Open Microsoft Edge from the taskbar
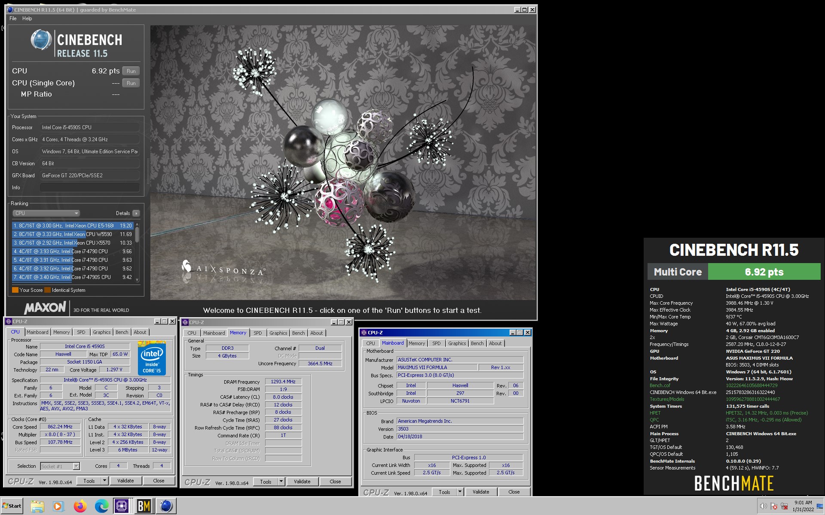This screenshot has width=825, height=515. 101,506
